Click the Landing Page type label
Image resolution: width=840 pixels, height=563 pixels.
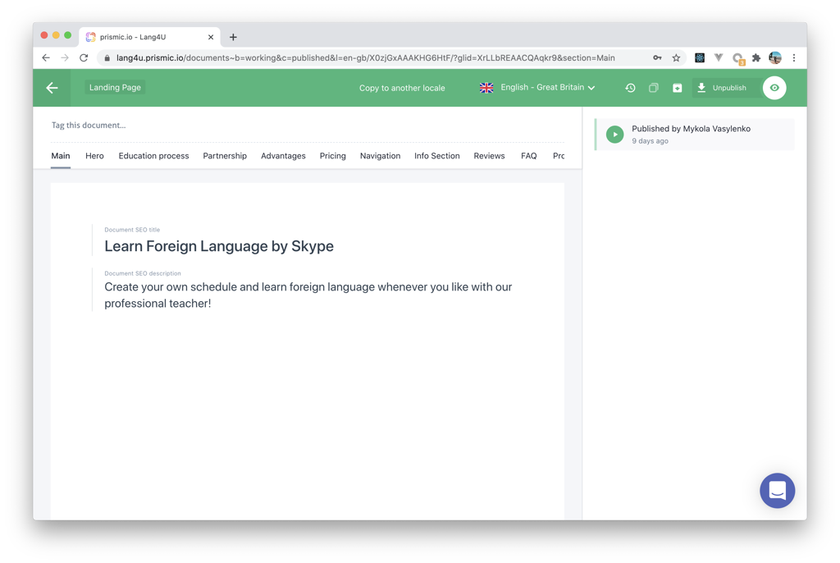coord(115,87)
